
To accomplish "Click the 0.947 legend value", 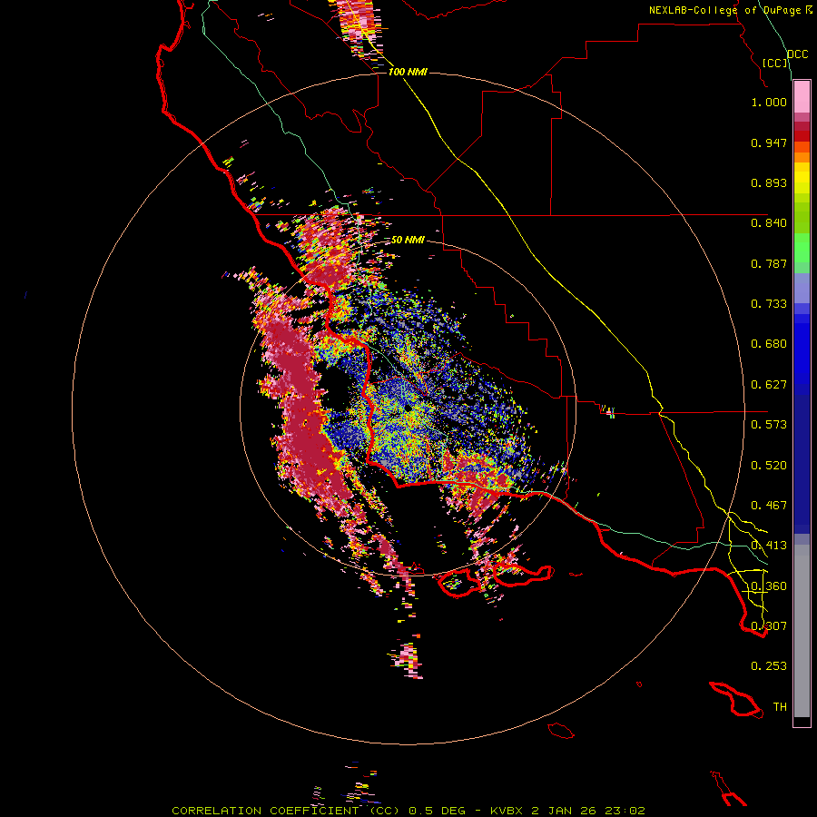I will click(769, 143).
